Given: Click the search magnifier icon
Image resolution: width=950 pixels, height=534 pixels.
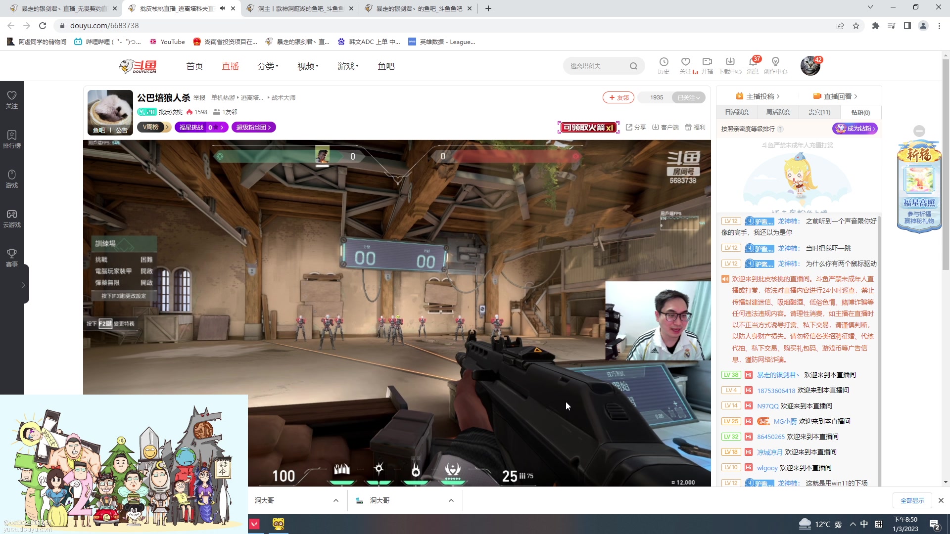Looking at the screenshot, I should 633,66.
